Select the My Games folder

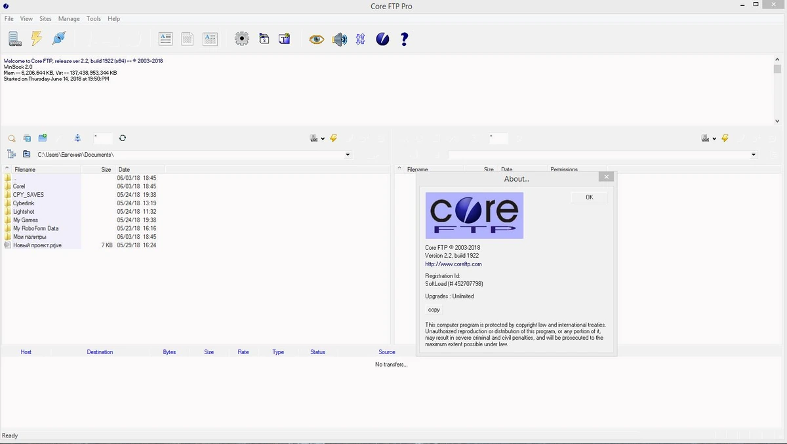(x=26, y=220)
